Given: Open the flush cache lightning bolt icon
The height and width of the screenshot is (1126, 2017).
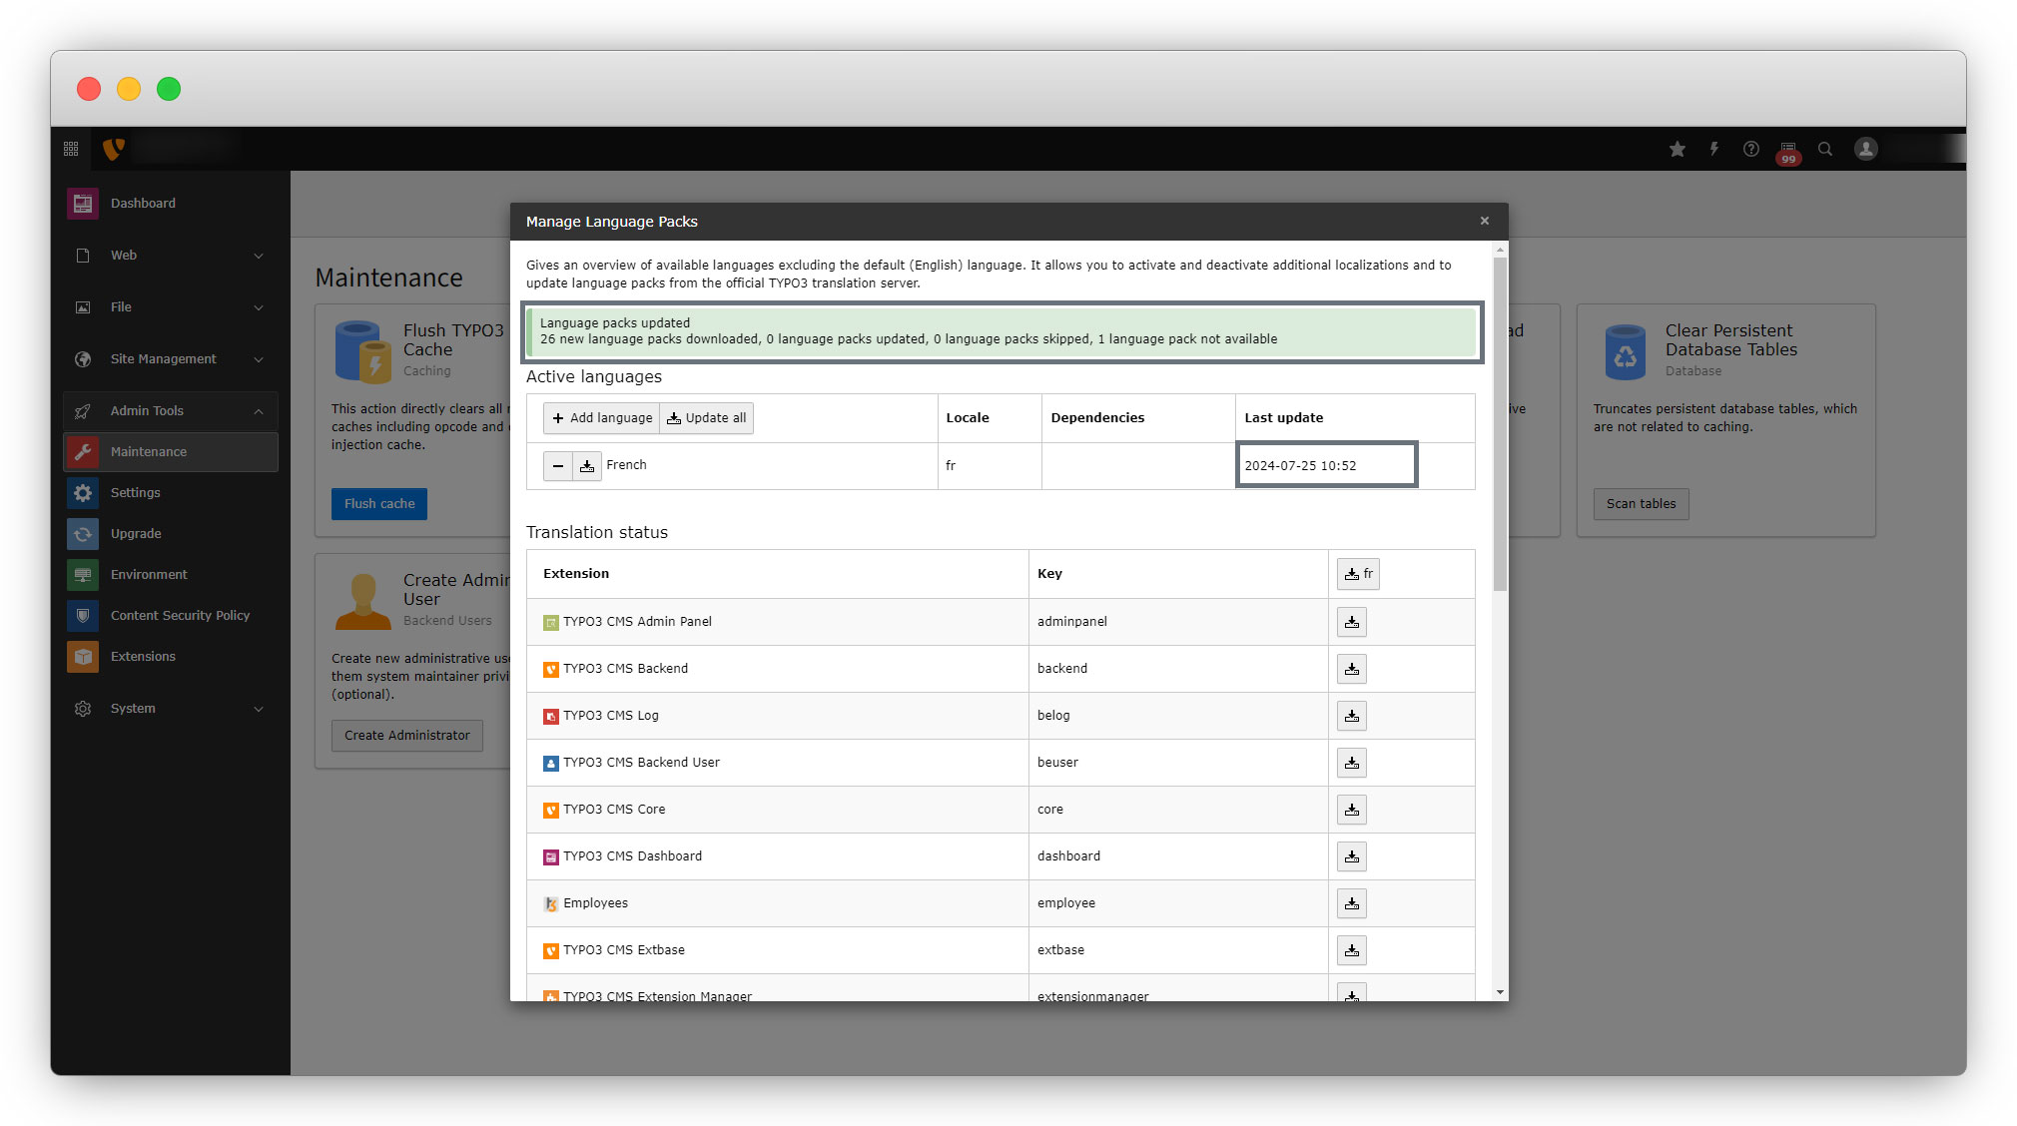Looking at the screenshot, I should [x=1714, y=149].
